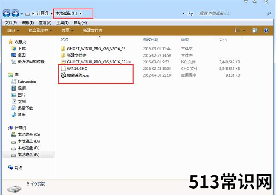The width and height of the screenshot is (276, 195).
Task: Click the magnifier search icon
Action: point(269,13)
